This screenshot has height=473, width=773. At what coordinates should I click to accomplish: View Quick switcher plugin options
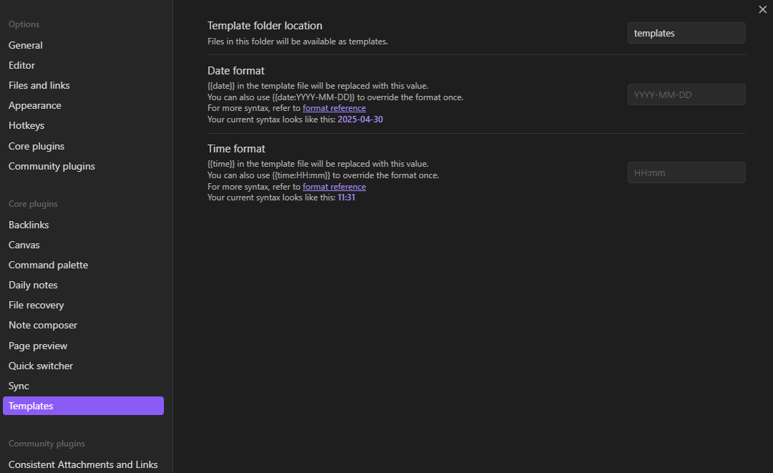coord(40,366)
